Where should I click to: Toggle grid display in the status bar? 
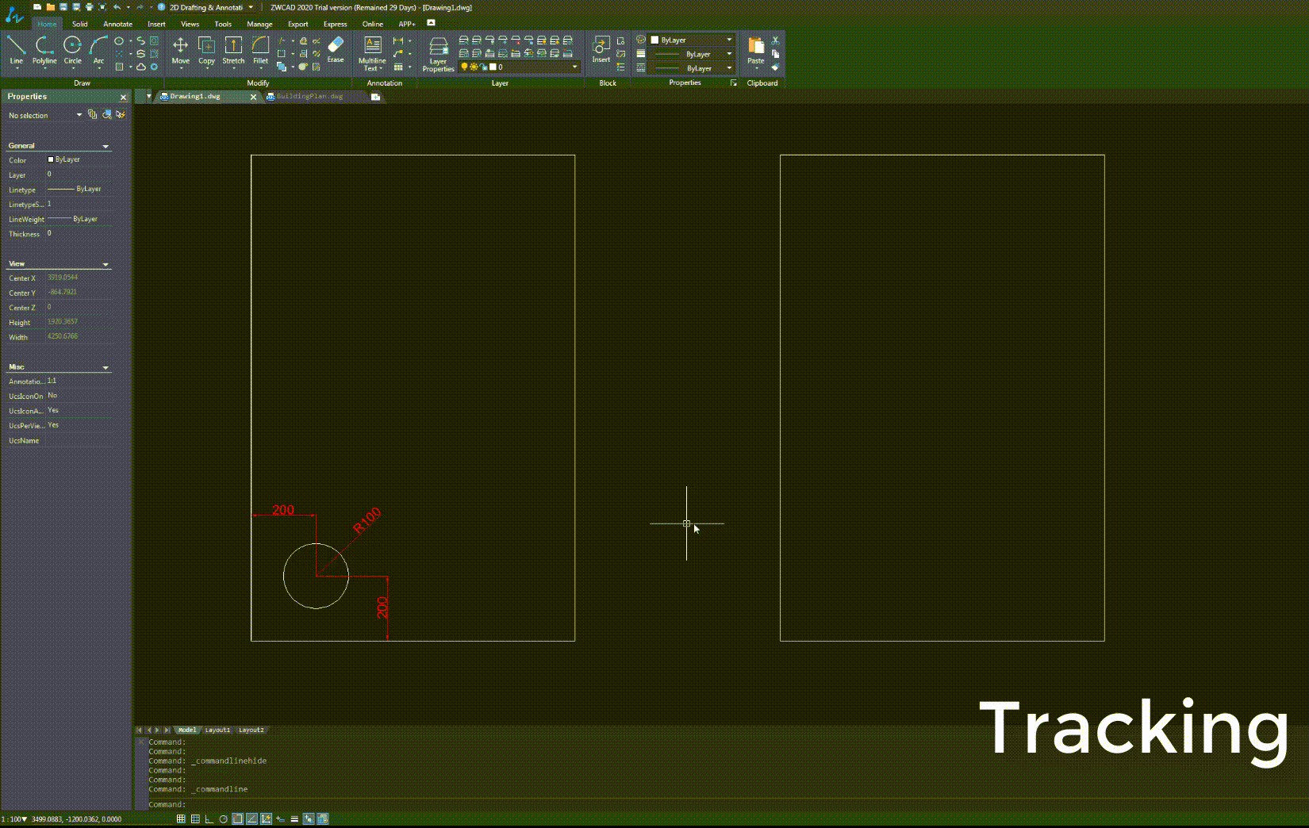click(197, 818)
